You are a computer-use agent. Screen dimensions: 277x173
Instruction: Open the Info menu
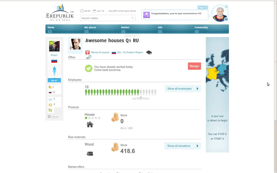(160, 27)
